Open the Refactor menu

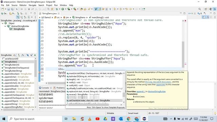[23, 5]
